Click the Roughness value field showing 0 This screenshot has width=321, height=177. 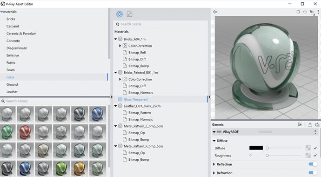(251, 155)
